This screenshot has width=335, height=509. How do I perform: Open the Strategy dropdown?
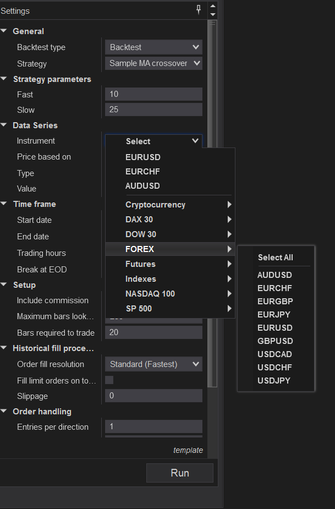pos(153,63)
